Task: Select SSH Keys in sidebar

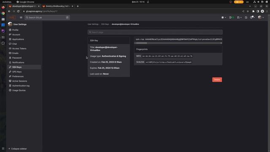Action: (x=24, y=67)
